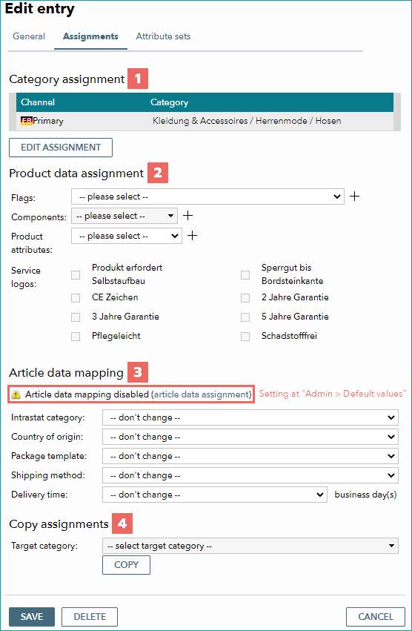Check the Sperrgut bis Bordsteinkante box

coord(245,275)
